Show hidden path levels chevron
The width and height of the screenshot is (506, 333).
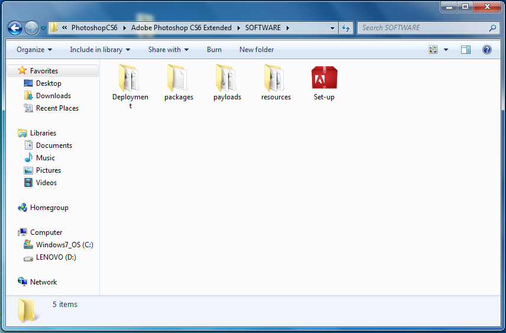64,28
